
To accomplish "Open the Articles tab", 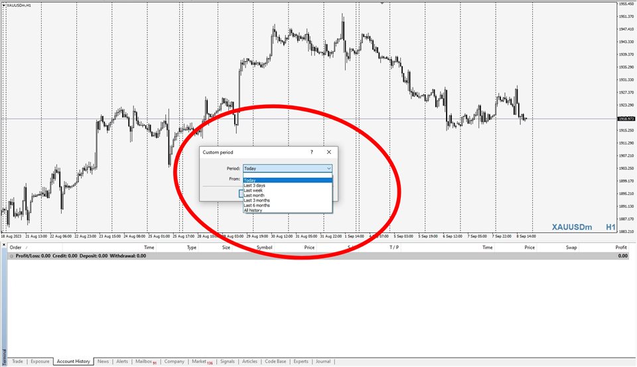I will click(250, 361).
